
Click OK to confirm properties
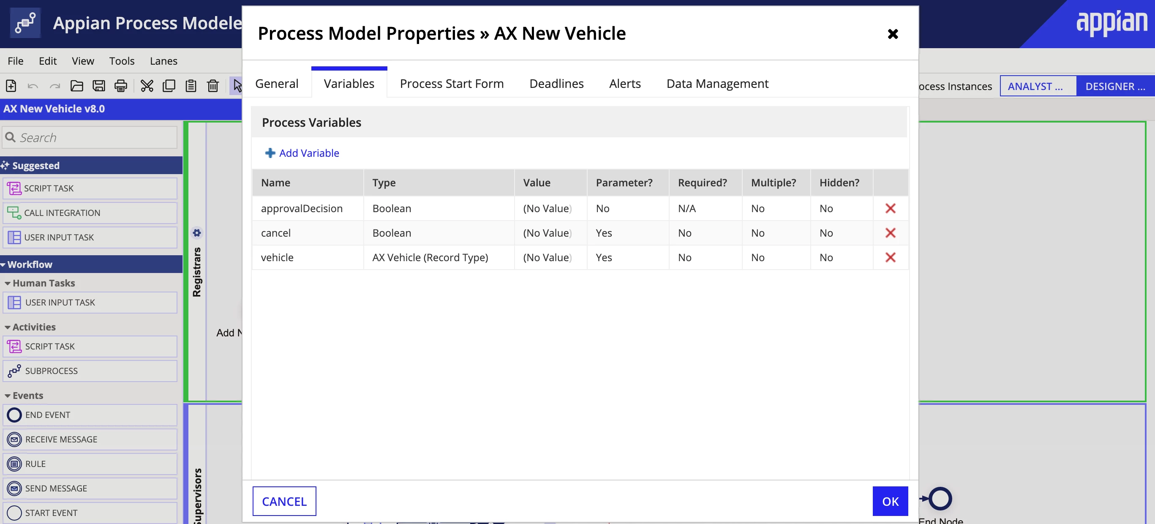point(891,501)
